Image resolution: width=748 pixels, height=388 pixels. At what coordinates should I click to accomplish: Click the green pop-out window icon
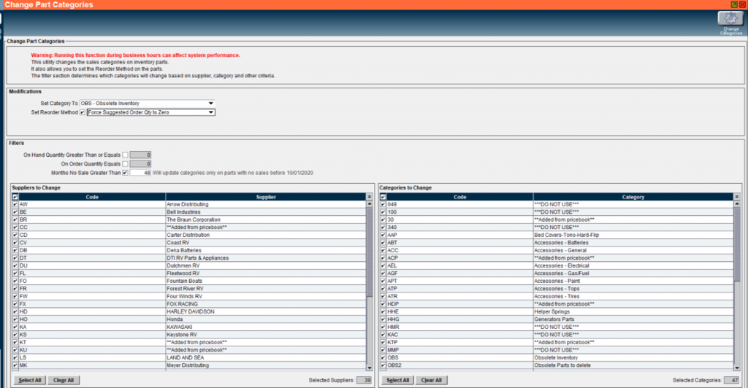coord(733,4)
